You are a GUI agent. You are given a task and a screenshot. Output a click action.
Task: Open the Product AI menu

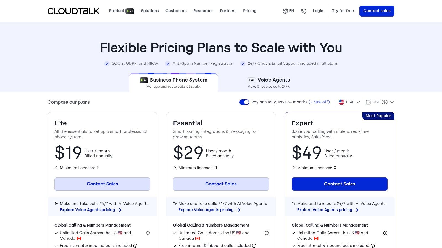(122, 11)
